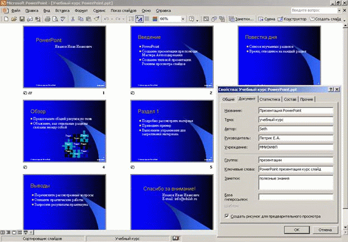Open the zoom 66% dropdown arrow
Screen dimensions: 348x242
point(183,19)
